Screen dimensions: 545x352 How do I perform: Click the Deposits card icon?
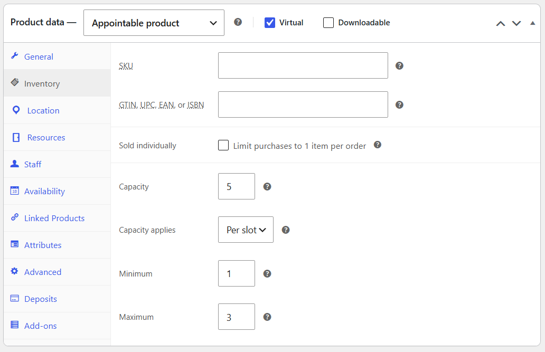coord(15,298)
